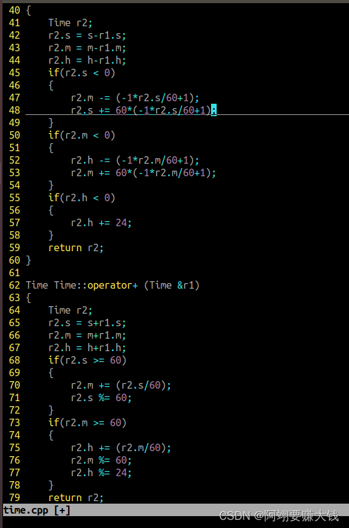This screenshot has width=349, height=528.
Task: Click 'Time r2;' on line 64
Action: (70, 310)
